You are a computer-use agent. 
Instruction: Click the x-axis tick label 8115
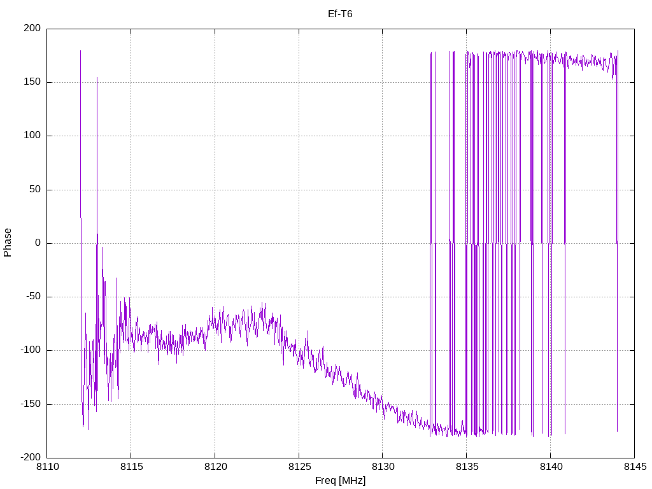click(x=131, y=467)
